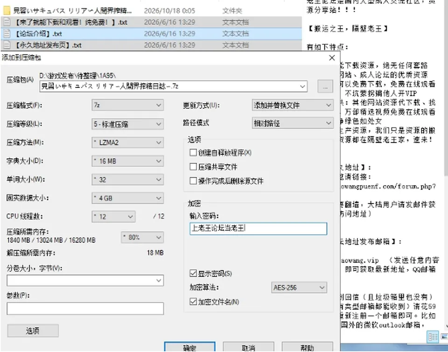The height and width of the screenshot is (352, 448).
Task: Toggle 加密文件名 checkbox
Action: [193, 302]
